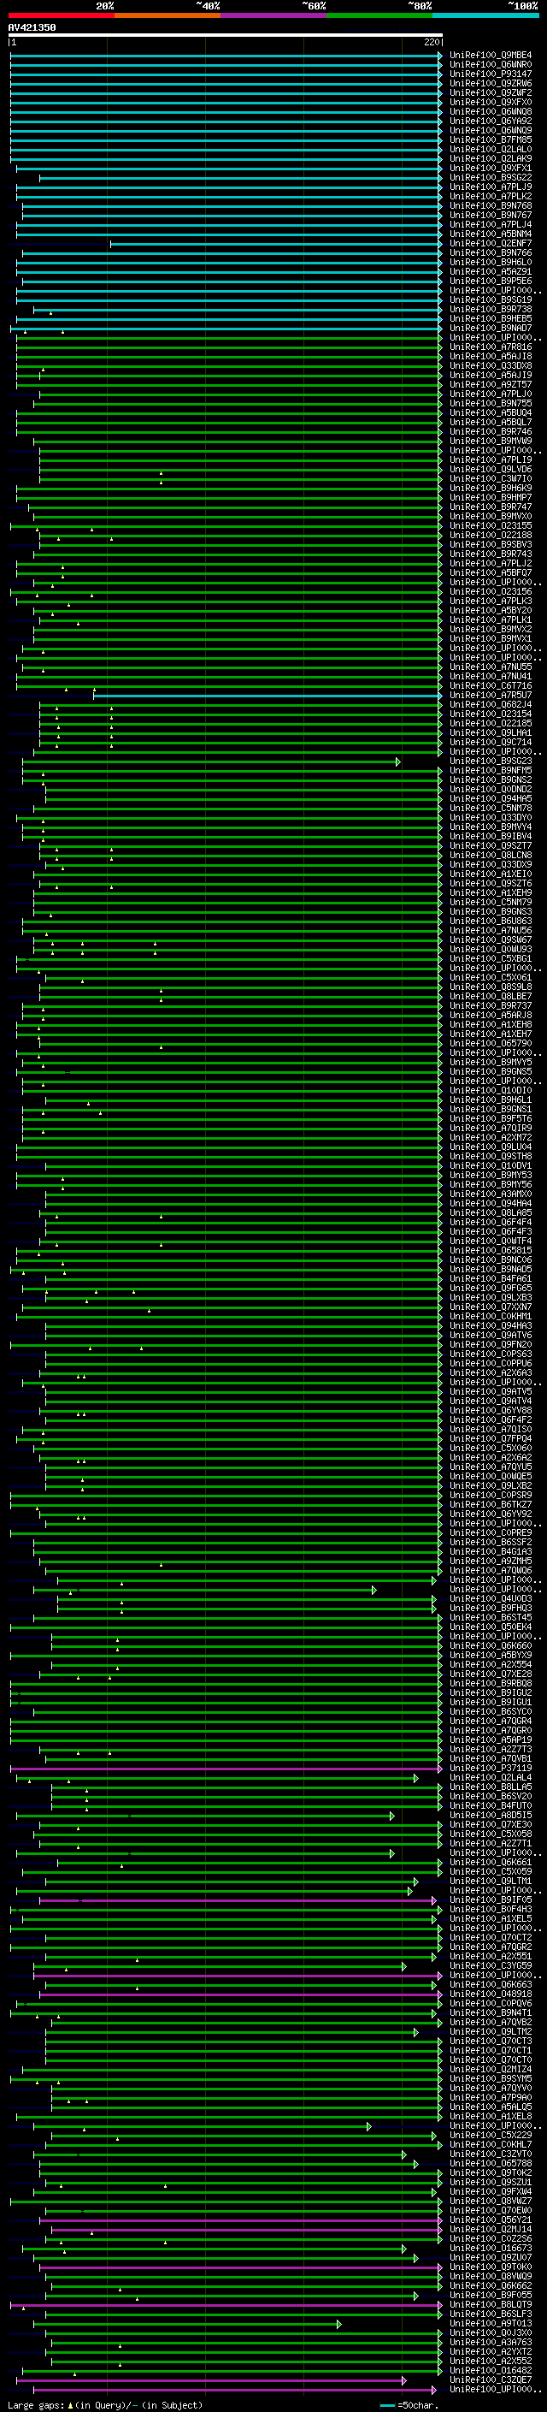This screenshot has height=2412, width=547.
Task: Select hit label UniRef100_A7R816
Action: (491, 347)
